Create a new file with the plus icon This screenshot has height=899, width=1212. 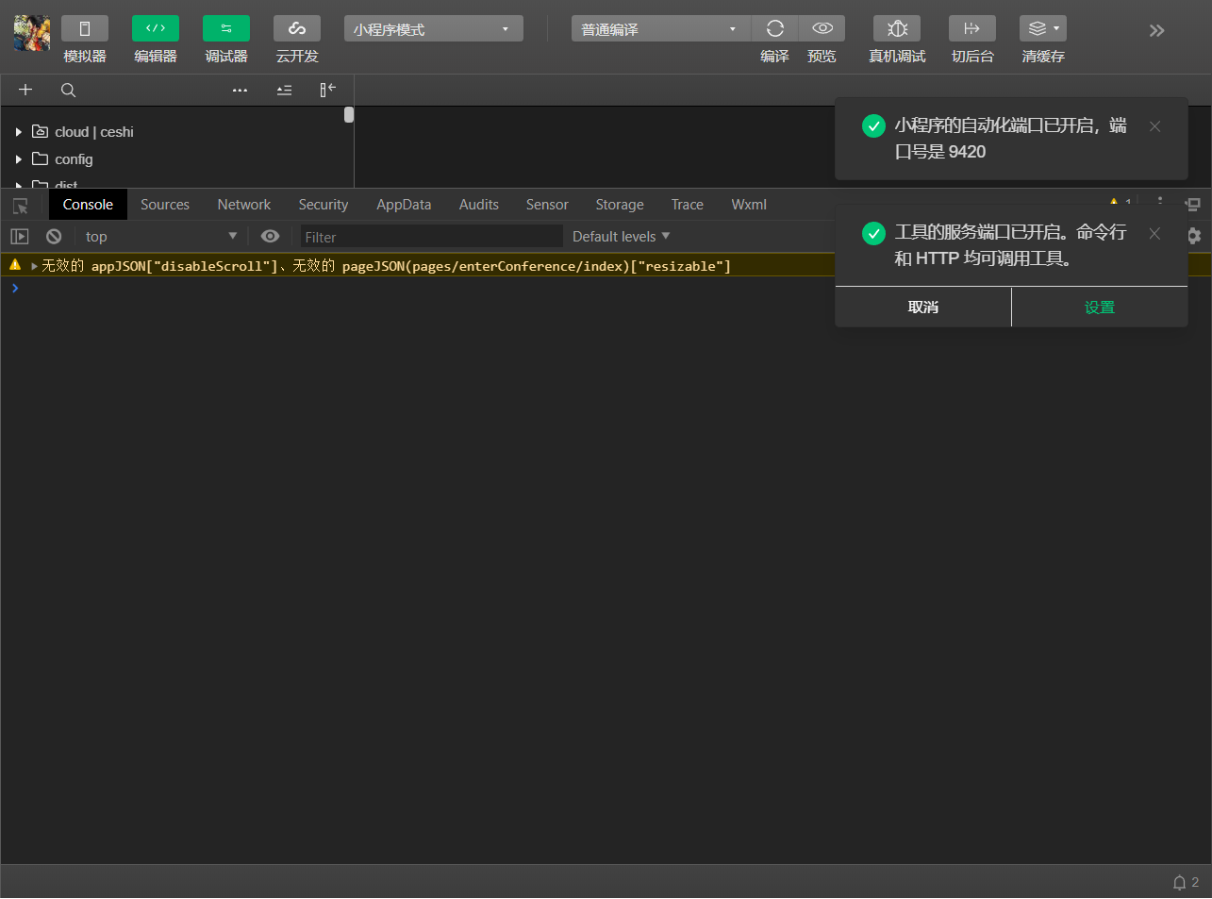[25, 90]
